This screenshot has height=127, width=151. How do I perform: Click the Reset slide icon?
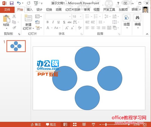pos(37,22)
